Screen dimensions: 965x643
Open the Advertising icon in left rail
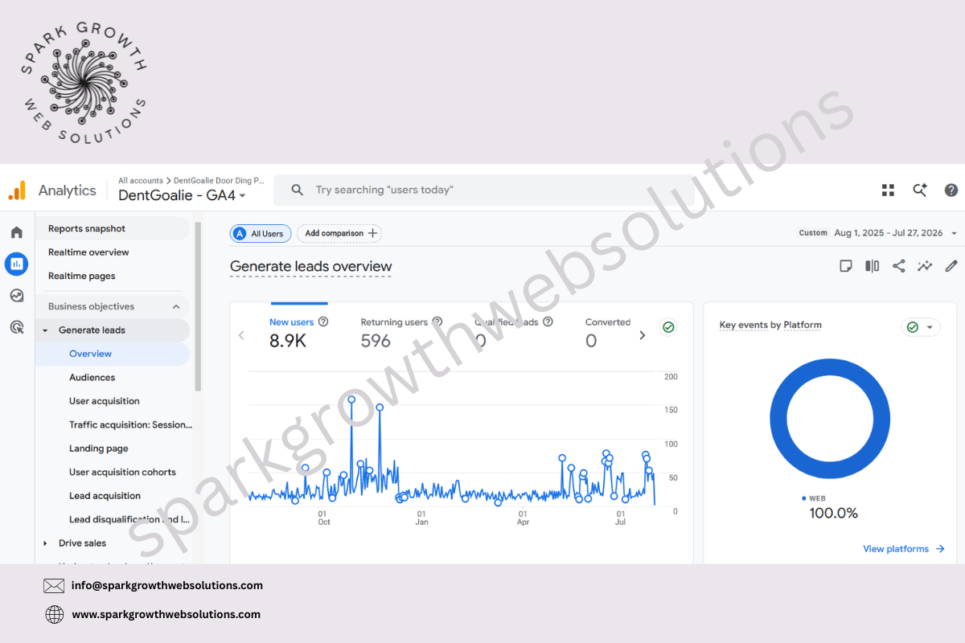pyautogui.click(x=17, y=327)
